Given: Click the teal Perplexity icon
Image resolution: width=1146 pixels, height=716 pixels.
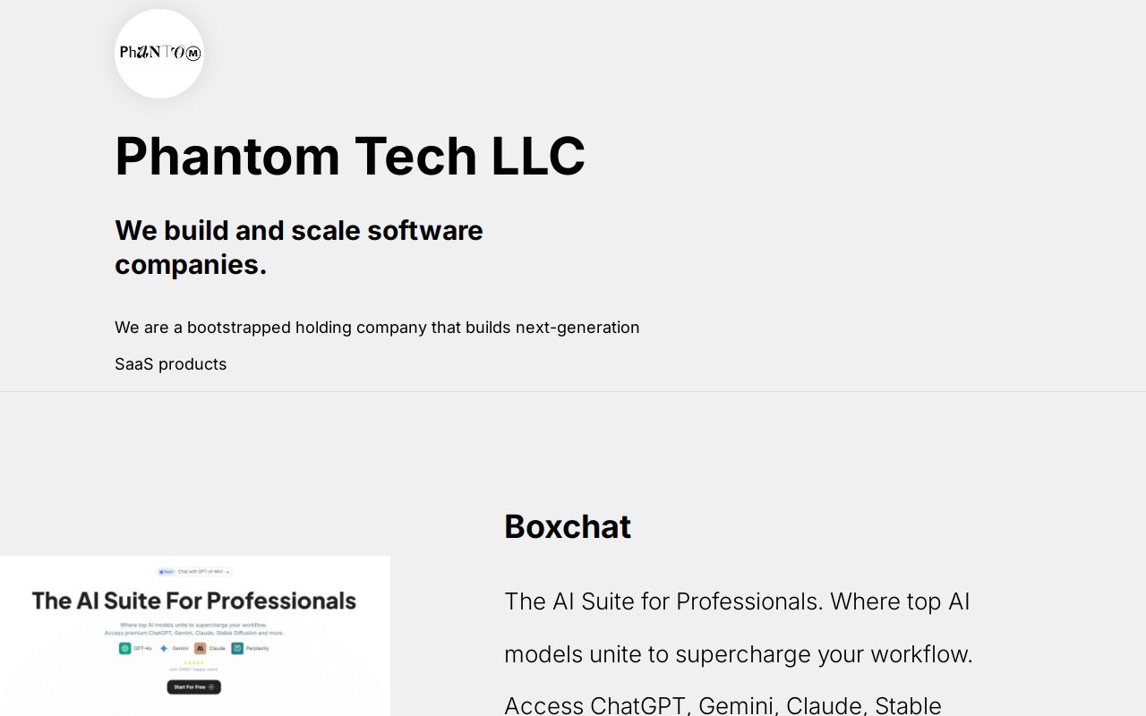Looking at the screenshot, I should 237,647.
